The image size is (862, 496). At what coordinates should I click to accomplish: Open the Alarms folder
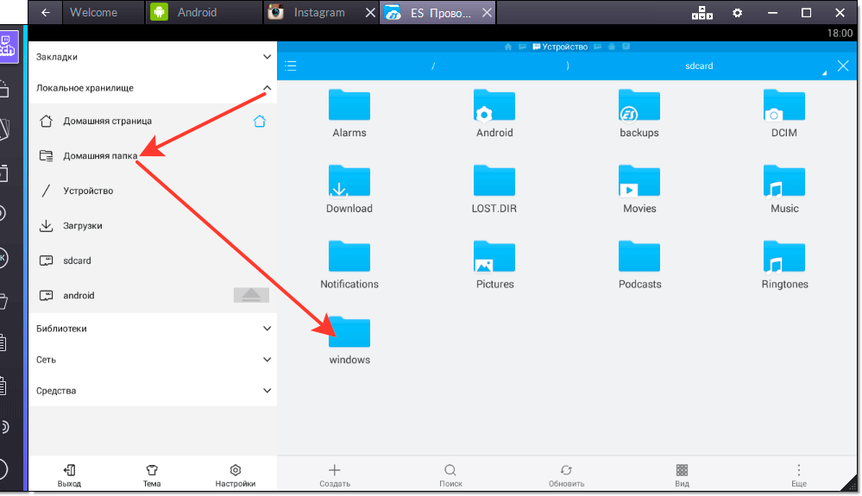349,114
